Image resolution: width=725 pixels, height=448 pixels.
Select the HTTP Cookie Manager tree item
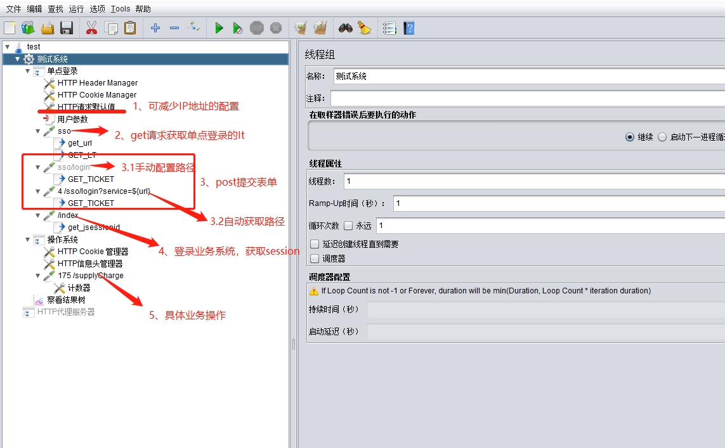(96, 94)
